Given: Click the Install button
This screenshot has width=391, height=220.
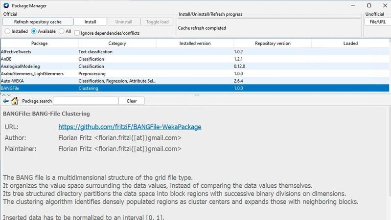Looking at the screenshot, I should click(x=90, y=22).
